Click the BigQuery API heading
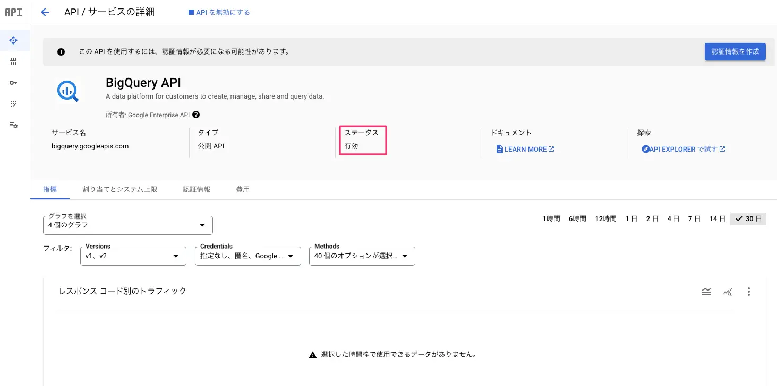The height and width of the screenshot is (386, 777). [143, 83]
